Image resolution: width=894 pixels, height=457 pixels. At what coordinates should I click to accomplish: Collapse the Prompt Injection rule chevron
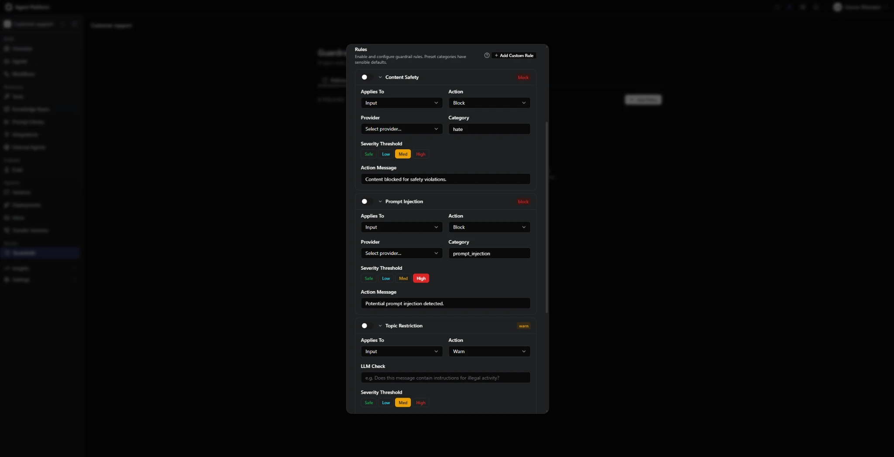(x=380, y=202)
